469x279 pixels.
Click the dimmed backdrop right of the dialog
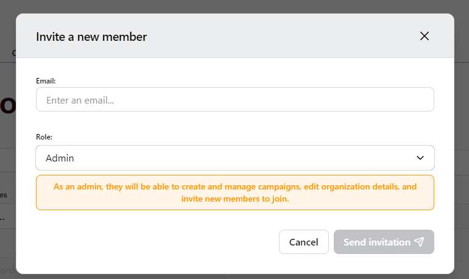462,144
